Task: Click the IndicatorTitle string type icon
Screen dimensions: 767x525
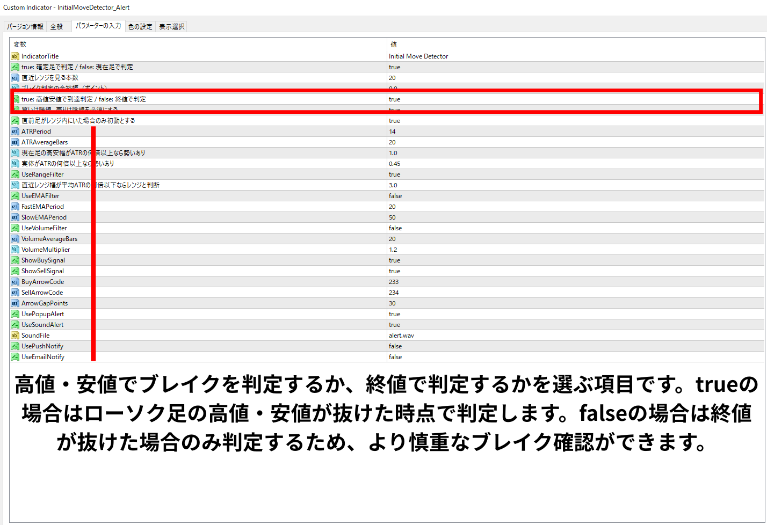Action: pos(15,56)
